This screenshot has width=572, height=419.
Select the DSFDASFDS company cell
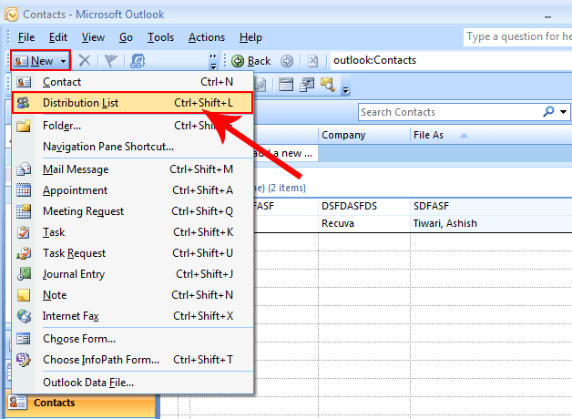point(364,206)
